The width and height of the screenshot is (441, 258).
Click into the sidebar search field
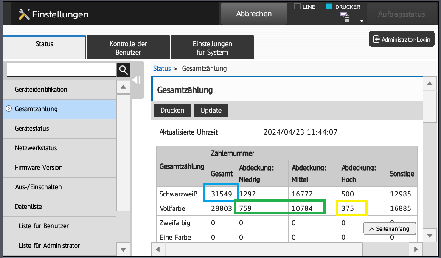click(62, 70)
